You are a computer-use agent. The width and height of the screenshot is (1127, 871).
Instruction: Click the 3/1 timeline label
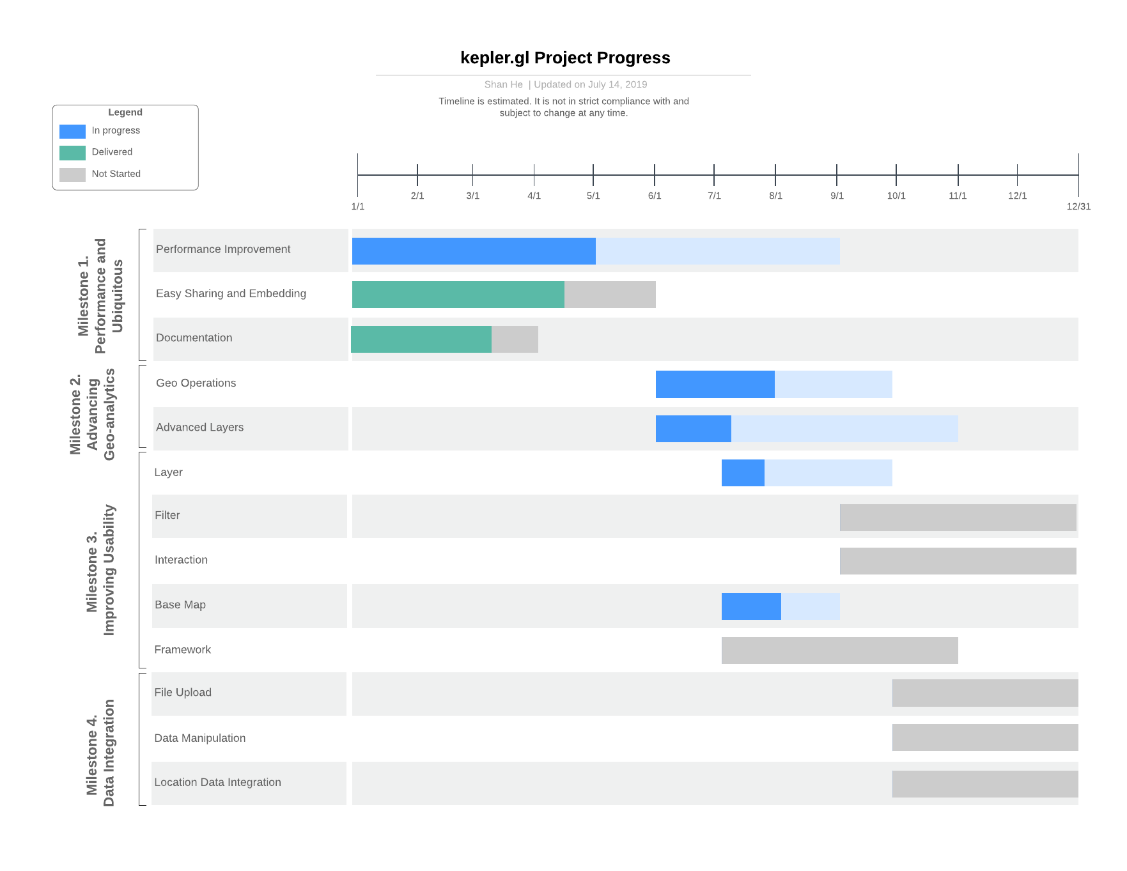473,196
